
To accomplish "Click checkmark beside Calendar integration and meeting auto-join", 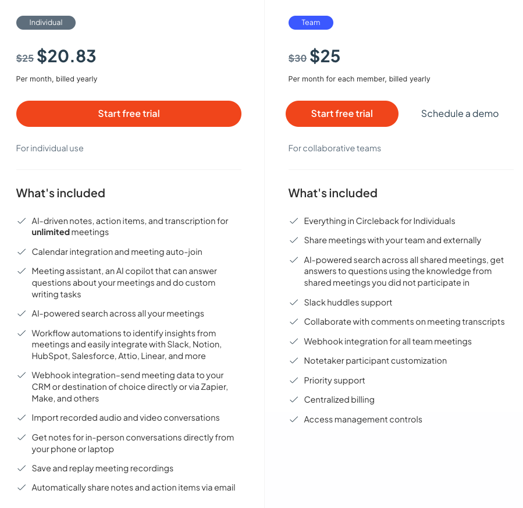I will (x=22, y=252).
